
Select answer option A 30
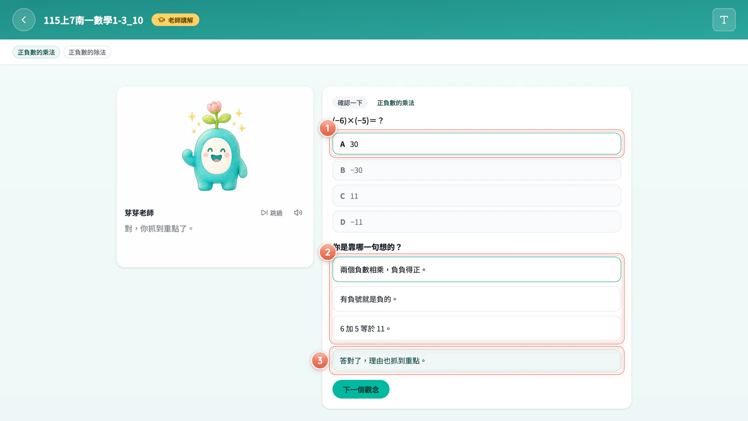[x=476, y=144]
